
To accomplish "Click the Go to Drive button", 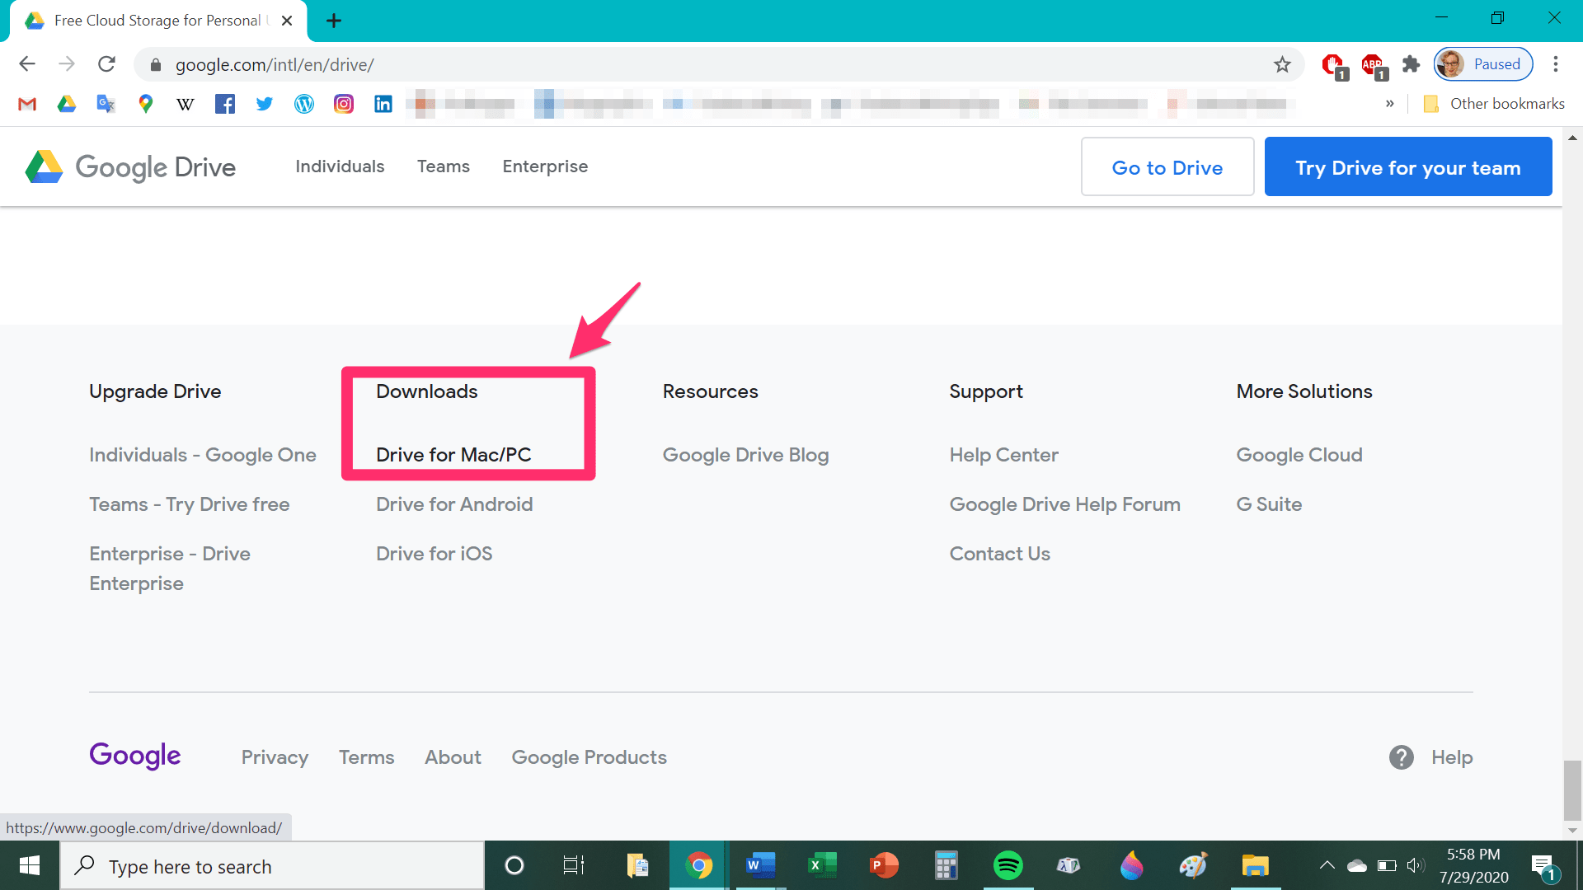I will (1167, 167).
